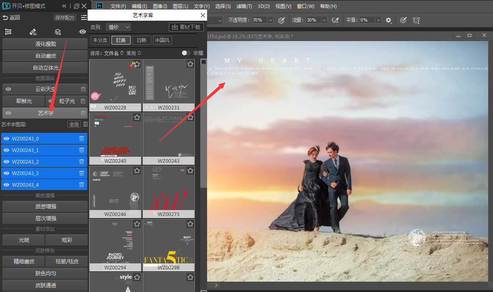Toggle visibility of 艺术字 effect

pos(8,113)
